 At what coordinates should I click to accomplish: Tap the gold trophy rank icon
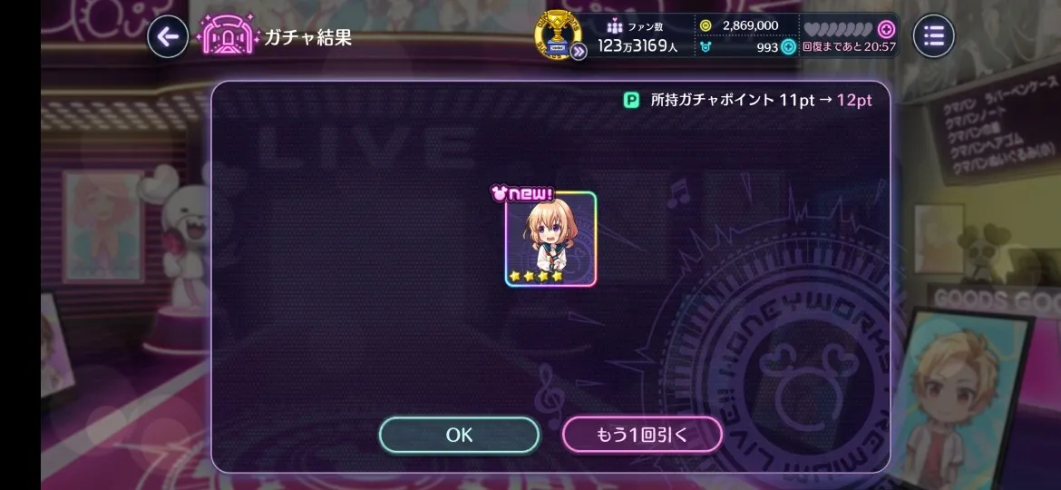click(558, 35)
